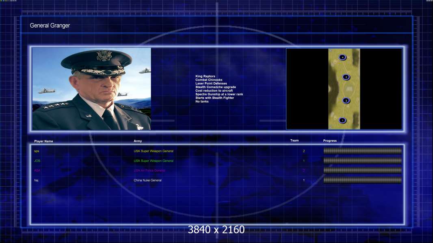Click the progress bar for USA Air Force General
The width and height of the screenshot is (433, 243).
click(x=363, y=171)
